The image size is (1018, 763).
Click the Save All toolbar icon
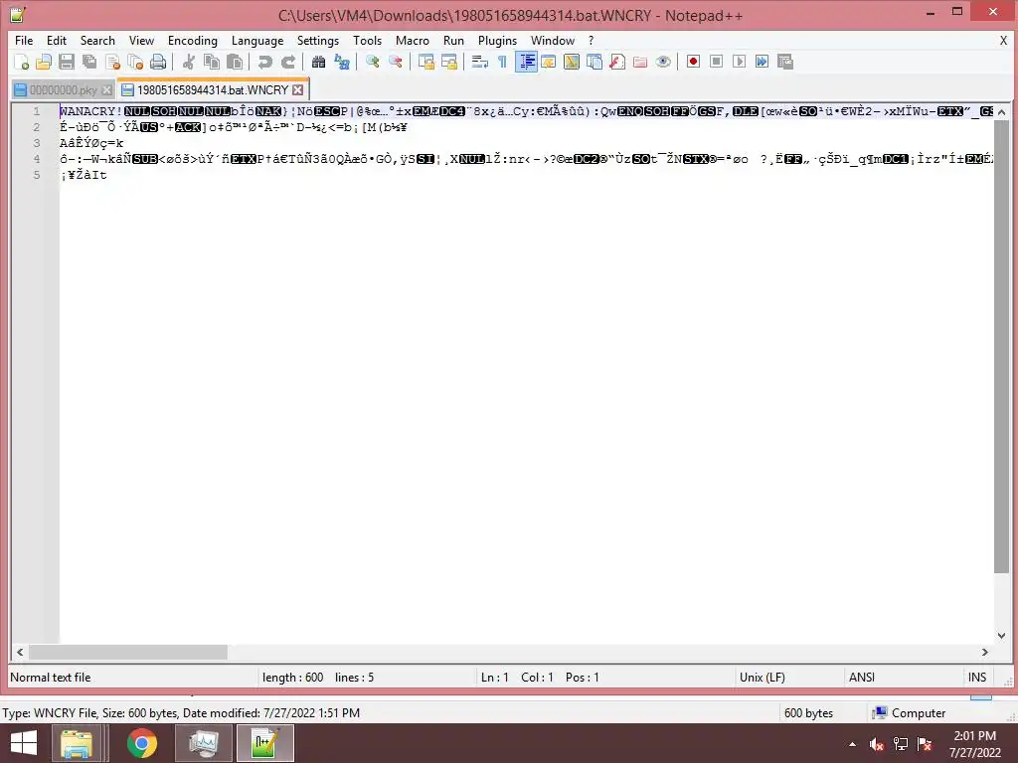[x=89, y=62]
